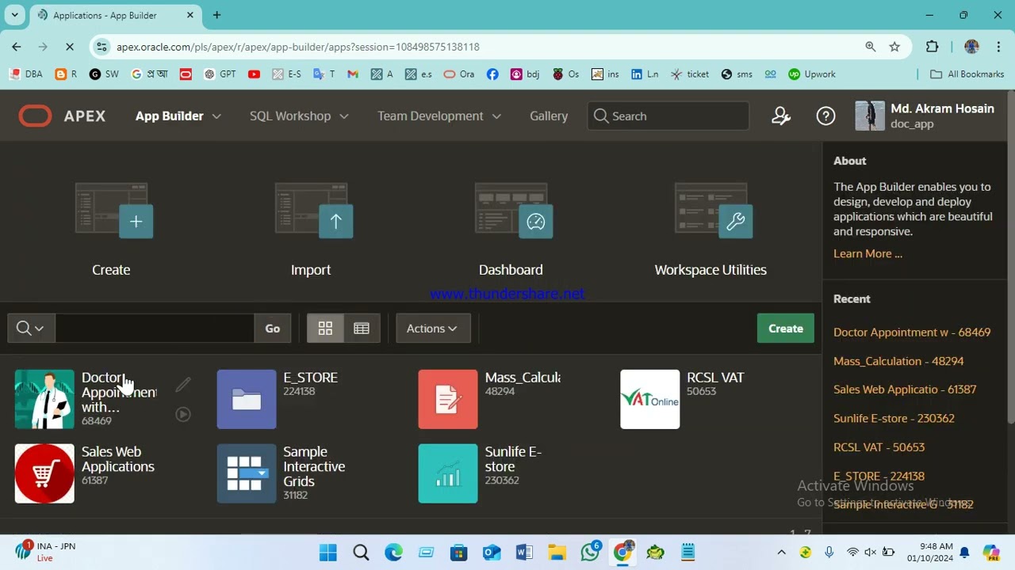Click the RCSL VAT application name text
The height and width of the screenshot is (570, 1015).
(715, 378)
